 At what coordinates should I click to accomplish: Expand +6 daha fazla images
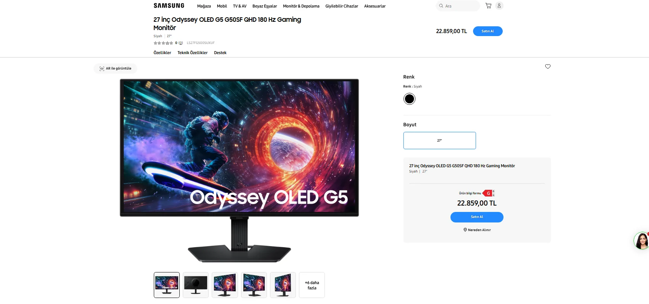[312, 285]
